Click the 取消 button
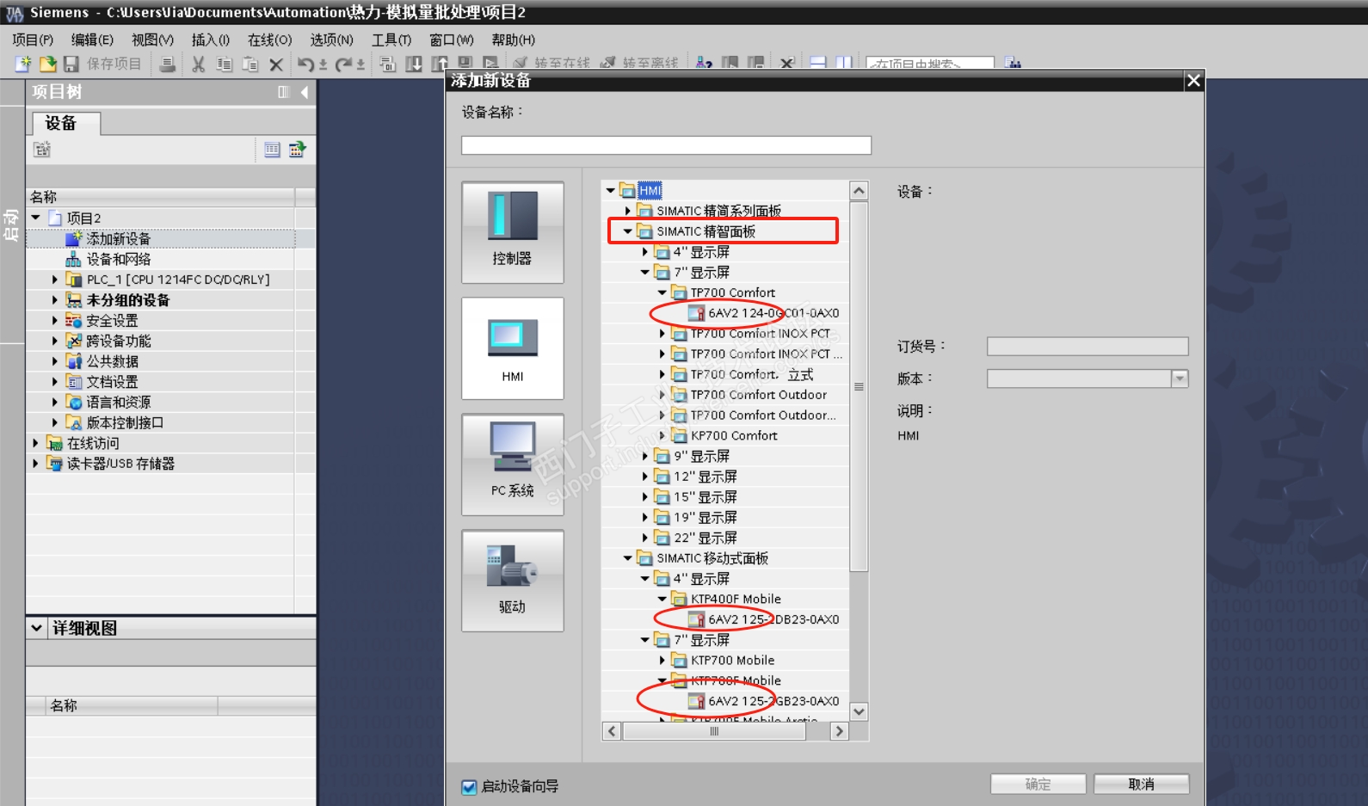 pyautogui.click(x=1141, y=784)
